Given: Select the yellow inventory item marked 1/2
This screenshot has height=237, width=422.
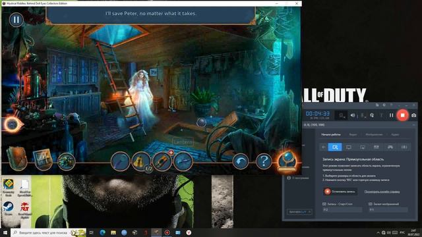Looking at the screenshot, I should point(141,161).
